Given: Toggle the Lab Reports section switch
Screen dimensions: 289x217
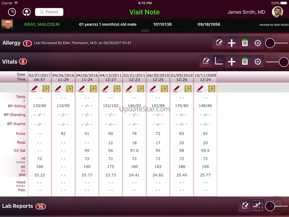Looking at the screenshot, I should click(x=276, y=206).
